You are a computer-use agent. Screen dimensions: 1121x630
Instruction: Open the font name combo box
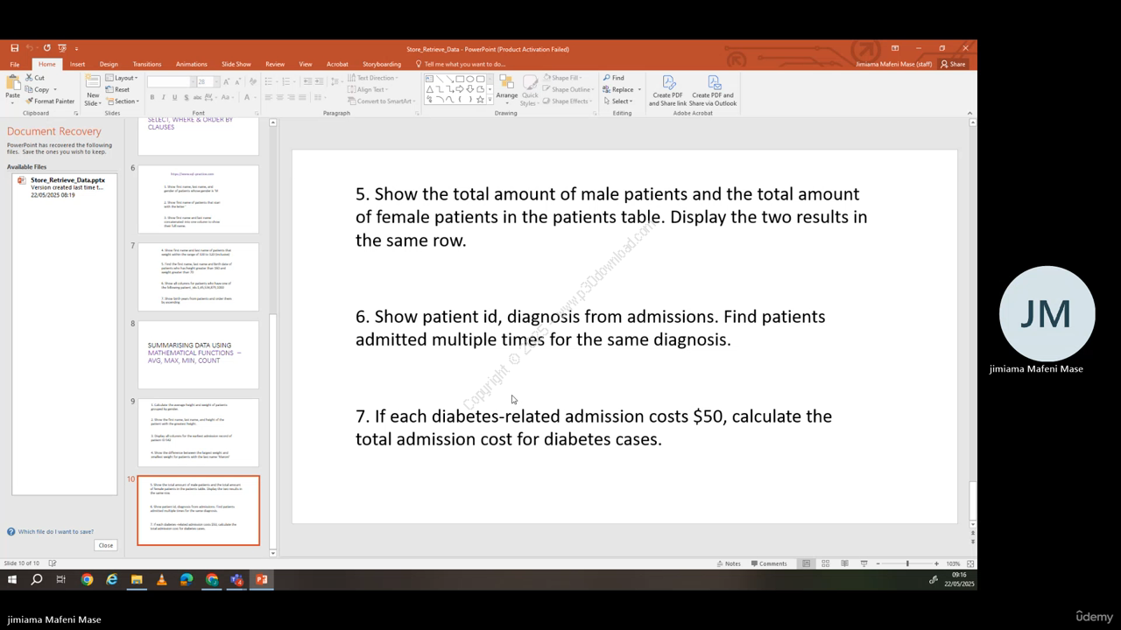tap(171, 81)
